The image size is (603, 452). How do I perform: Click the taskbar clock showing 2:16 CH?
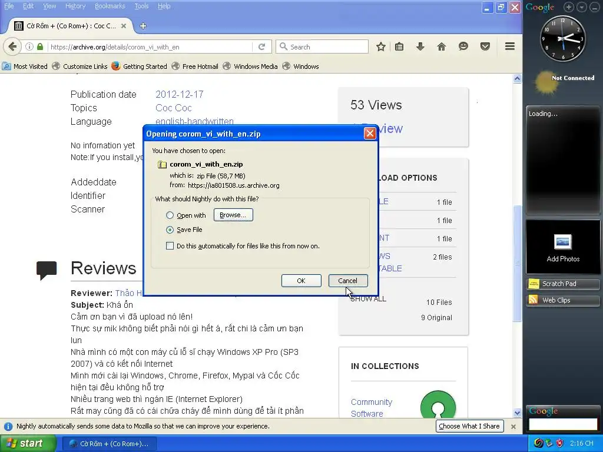(x=581, y=443)
